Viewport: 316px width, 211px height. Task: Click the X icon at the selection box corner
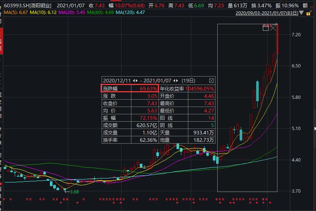273,27
